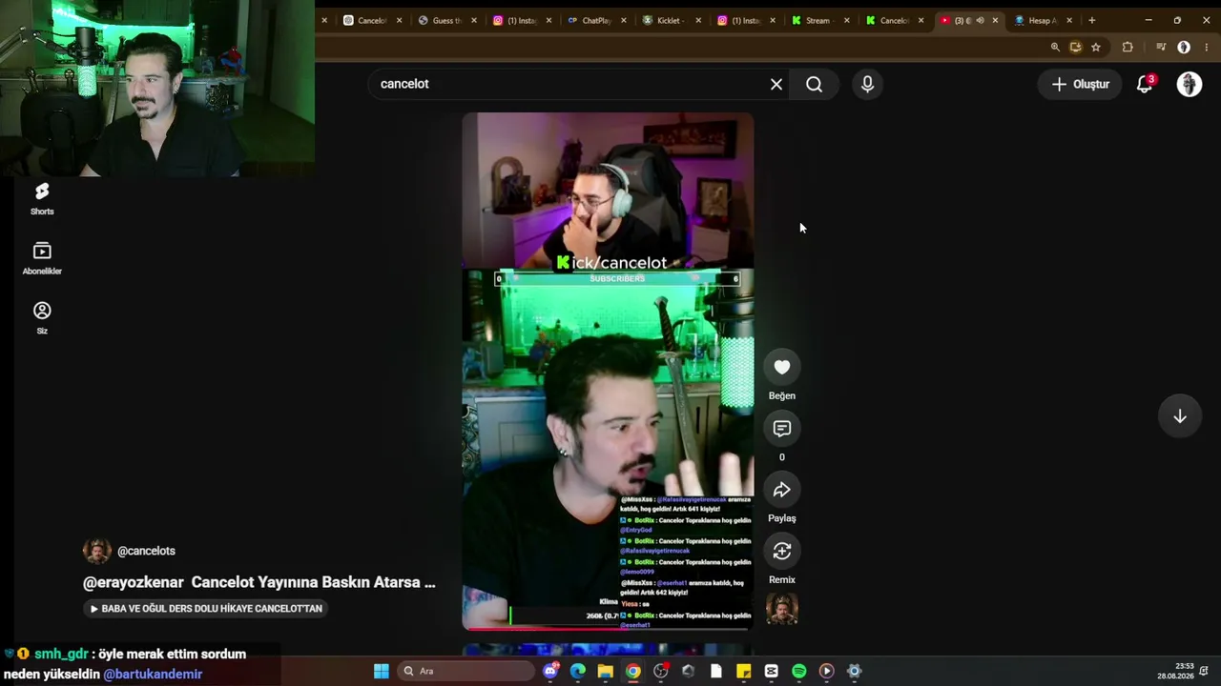Mute the YouTube tab audio
Image resolution: width=1221 pixels, height=686 pixels.
(980, 20)
